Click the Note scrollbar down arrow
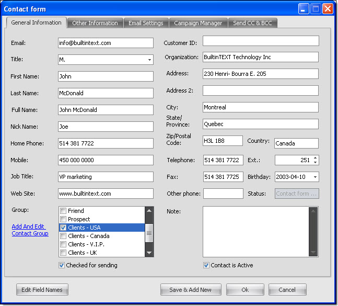338x306 pixels. pyautogui.click(x=313, y=252)
